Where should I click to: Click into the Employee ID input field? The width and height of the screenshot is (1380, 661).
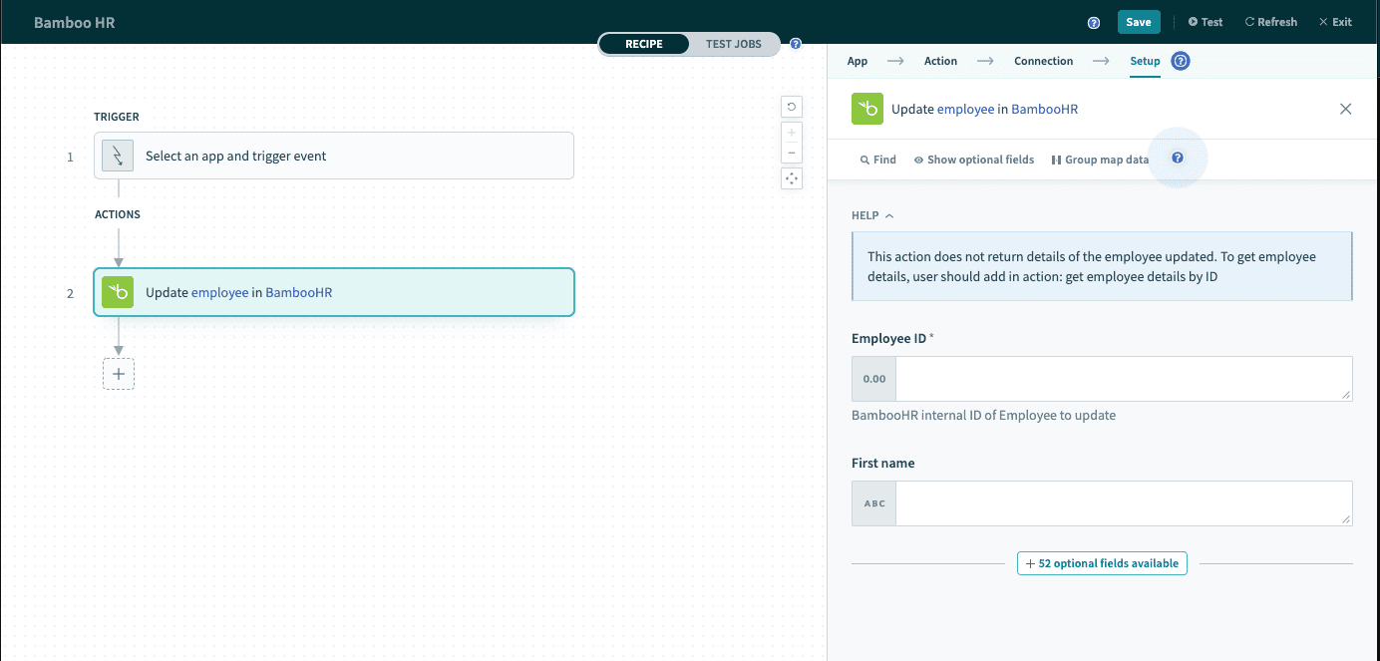[1123, 379]
